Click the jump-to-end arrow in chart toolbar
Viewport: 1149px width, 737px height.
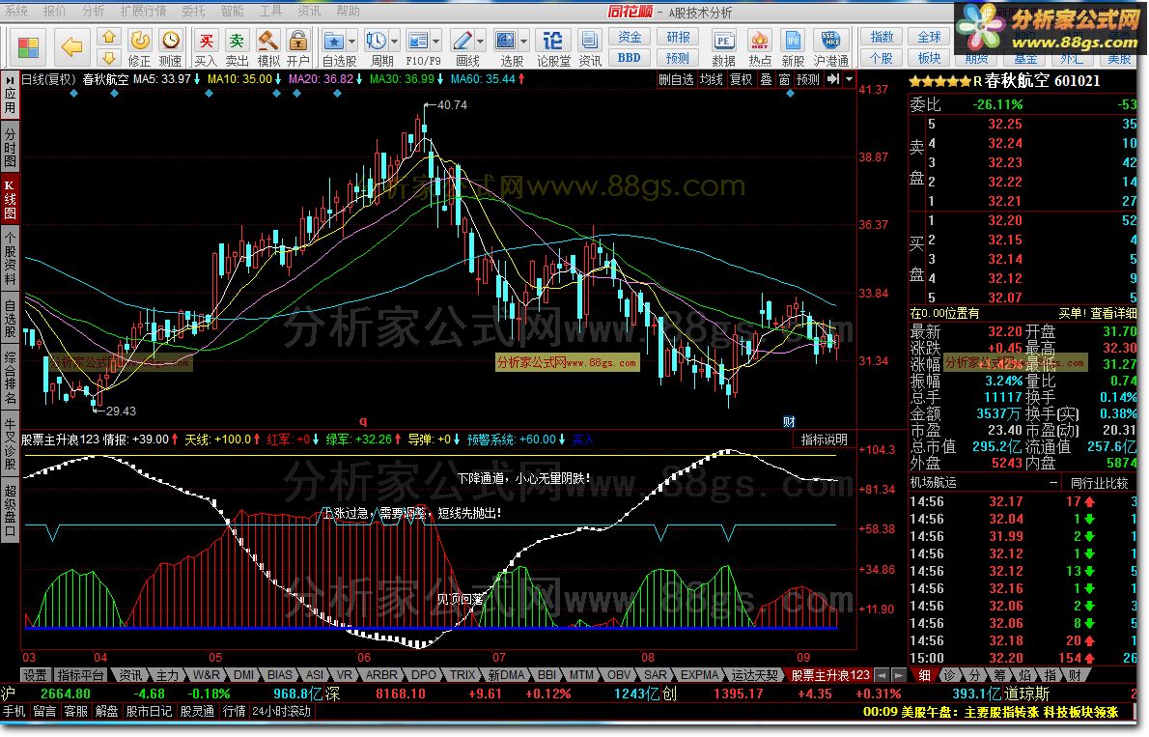833,79
